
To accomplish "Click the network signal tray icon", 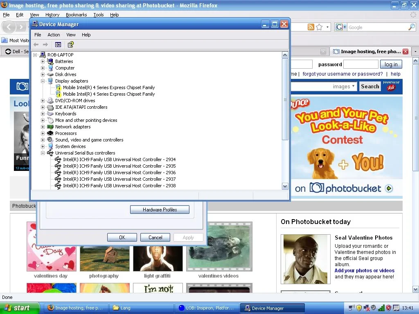I will pyautogui.click(x=381, y=308).
